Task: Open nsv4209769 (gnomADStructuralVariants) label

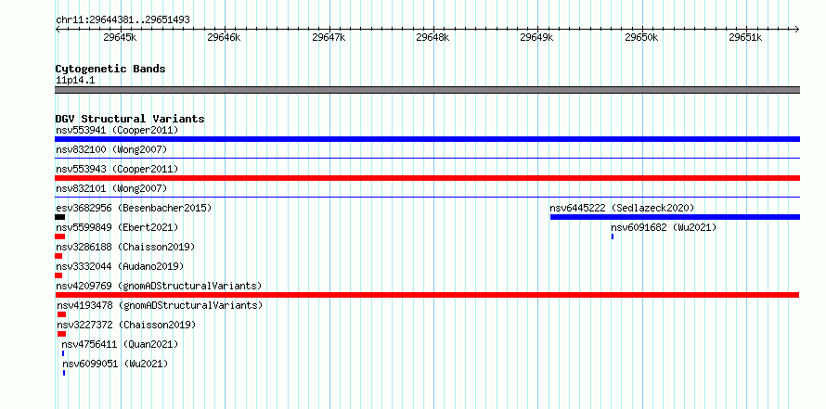Action: [x=159, y=286]
